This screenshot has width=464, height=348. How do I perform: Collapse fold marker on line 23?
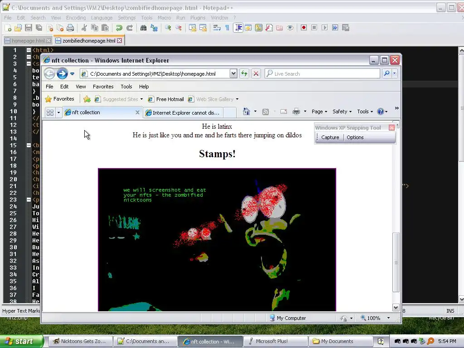click(x=29, y=200)
